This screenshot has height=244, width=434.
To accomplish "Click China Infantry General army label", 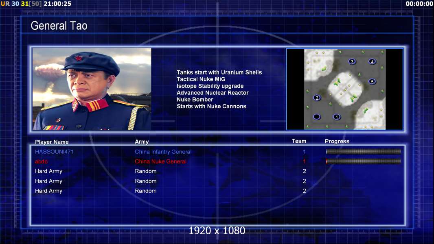I will (x=163, y=152).
